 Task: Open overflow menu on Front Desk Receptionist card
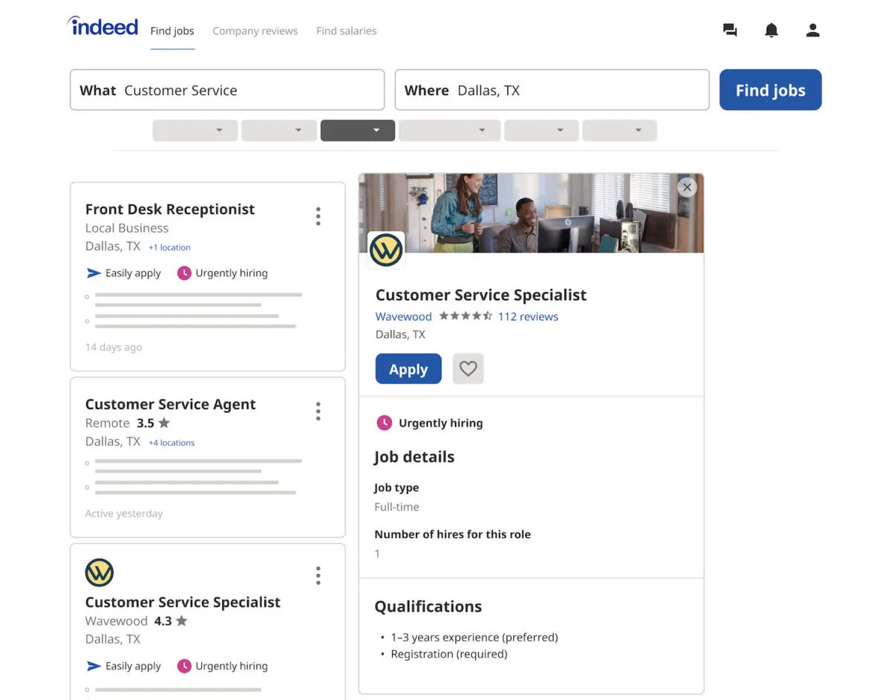tap(318, 215)
